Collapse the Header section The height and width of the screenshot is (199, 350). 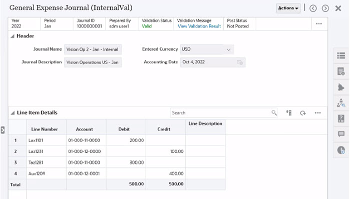point(13,36)
